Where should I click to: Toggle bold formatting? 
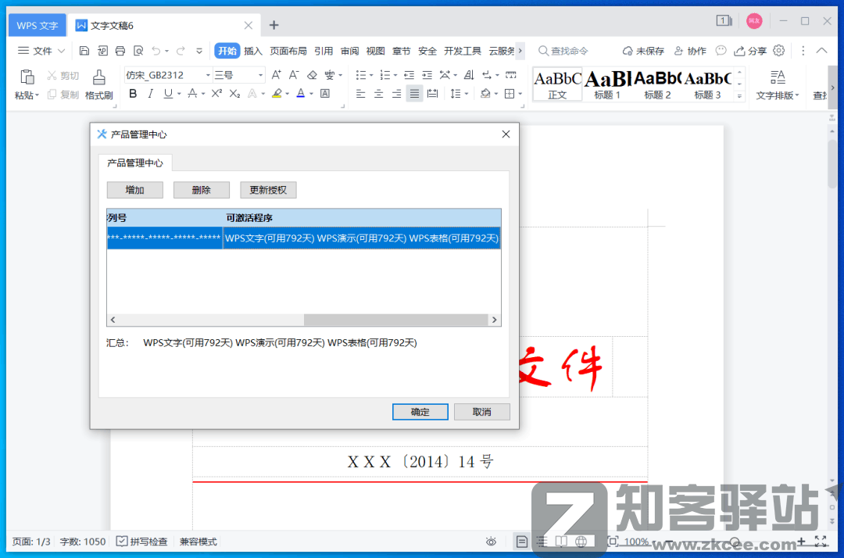pyautogui.click(x=133, y=93)
